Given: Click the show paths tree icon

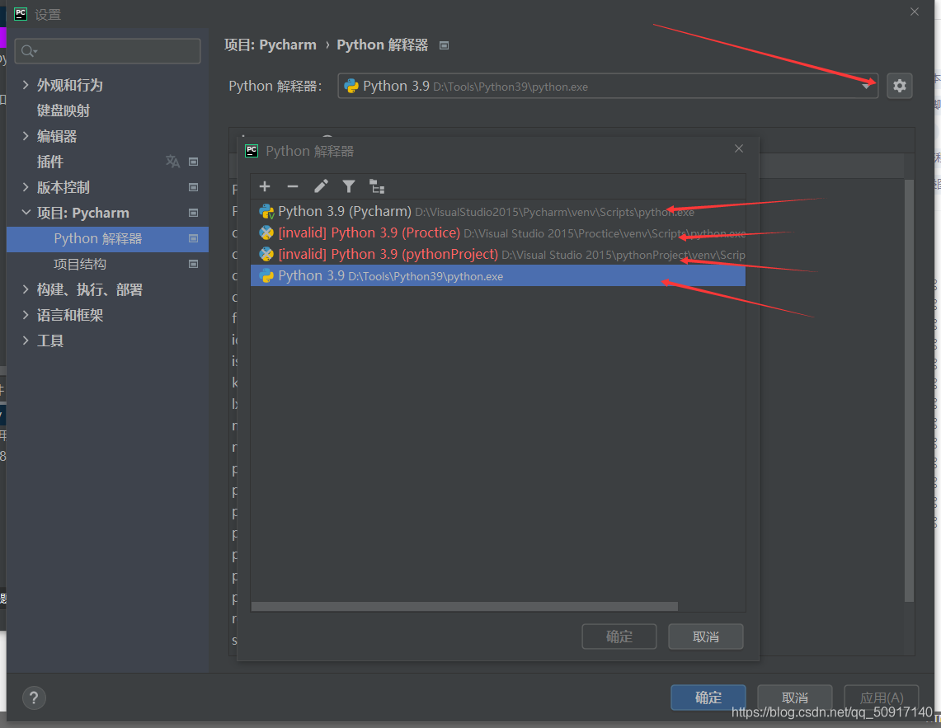Looking at the screenshot, I should 377,186.
